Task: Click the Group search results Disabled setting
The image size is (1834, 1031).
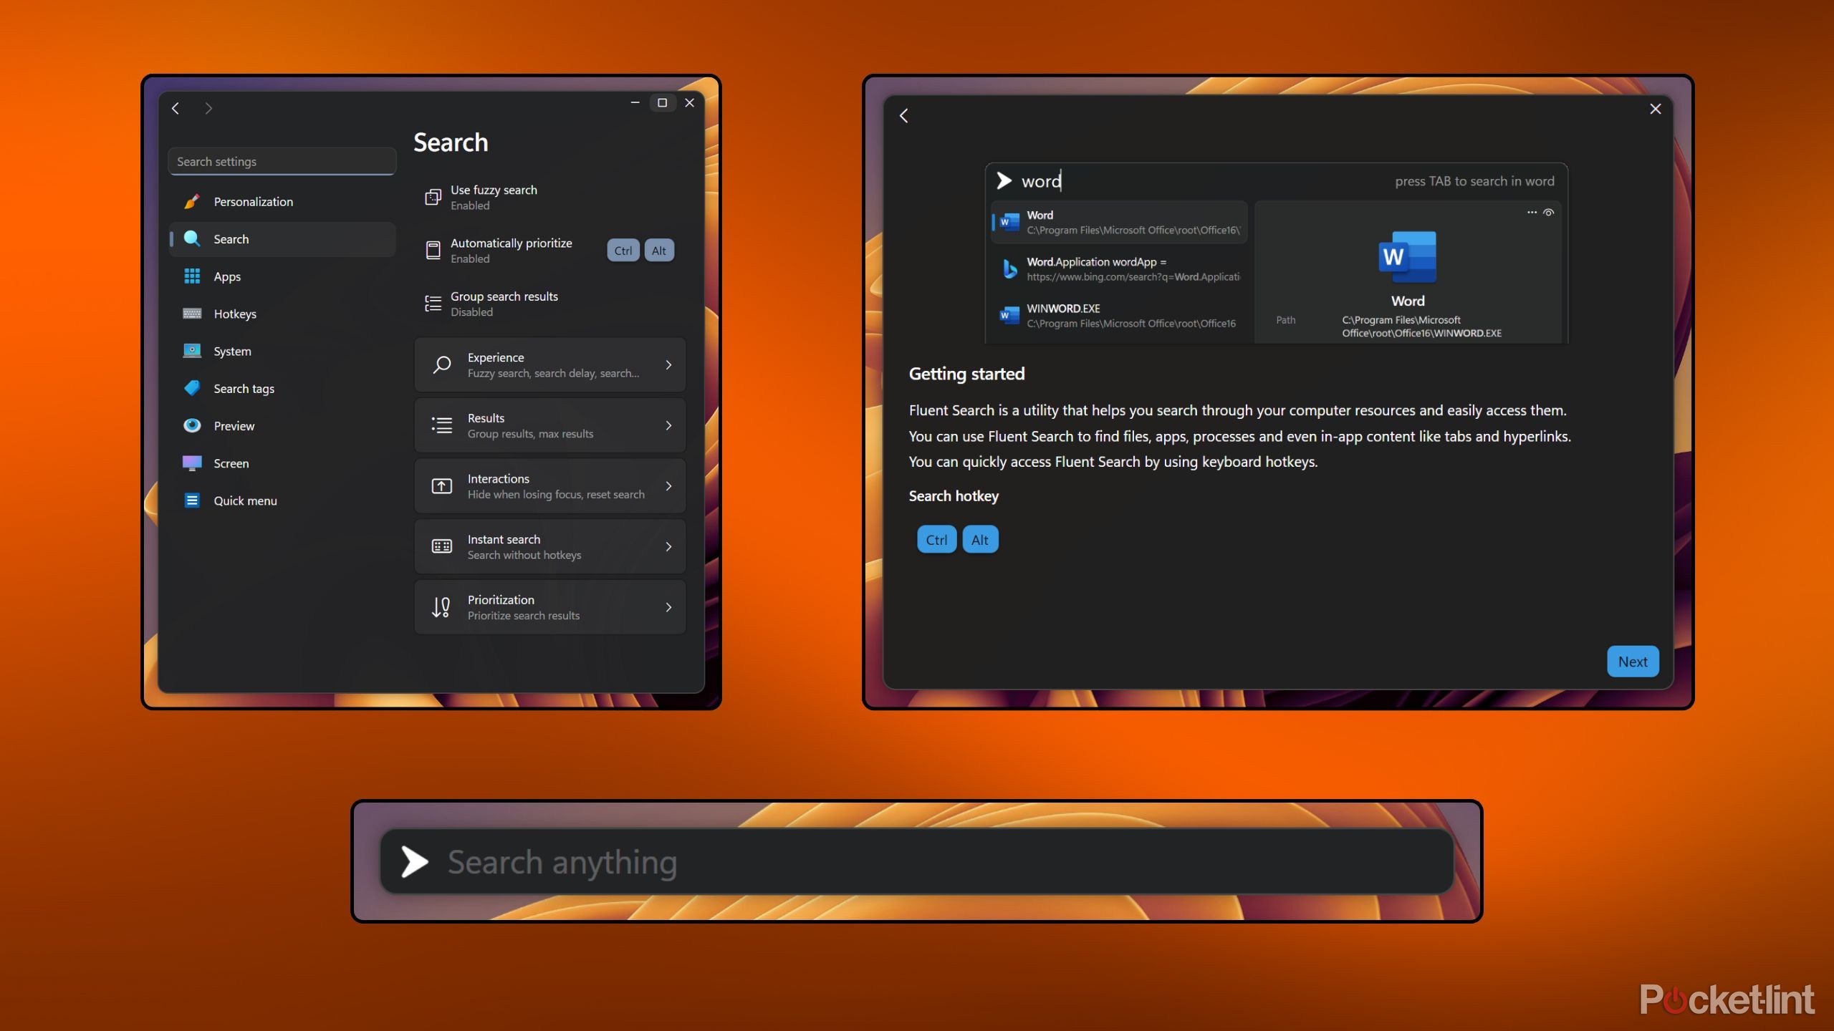Action: point(550,304)
